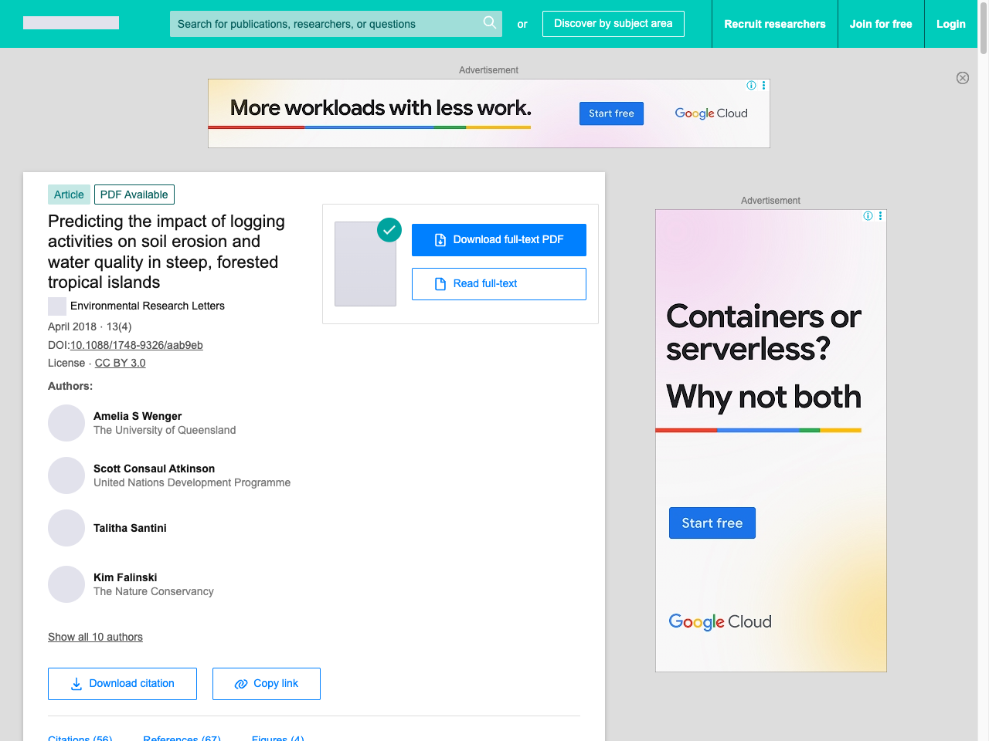989x741 pixels.
Task: Open the sidebar ad options menu icon
Action: click(880, 216)
